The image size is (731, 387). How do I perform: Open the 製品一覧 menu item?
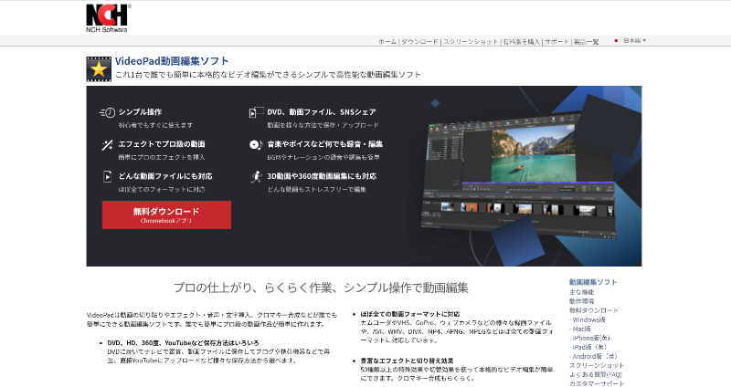coord(586,41)
